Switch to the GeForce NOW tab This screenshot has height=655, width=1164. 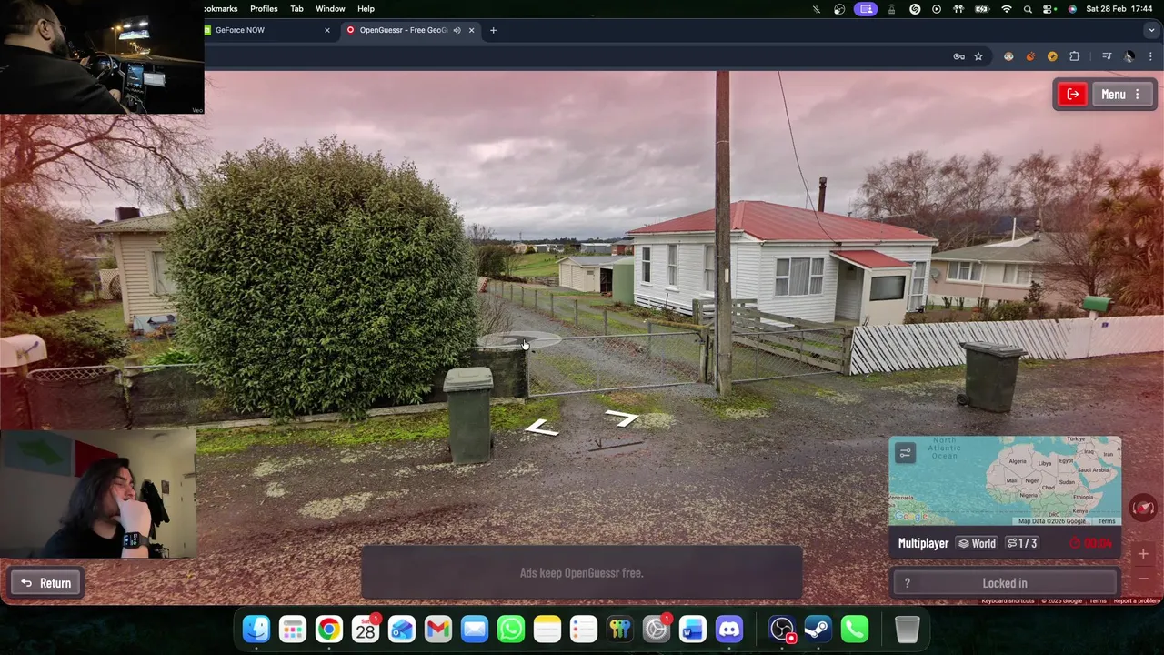(x=264, y=30)
